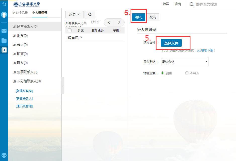Click the 选择文件 button

171,43
